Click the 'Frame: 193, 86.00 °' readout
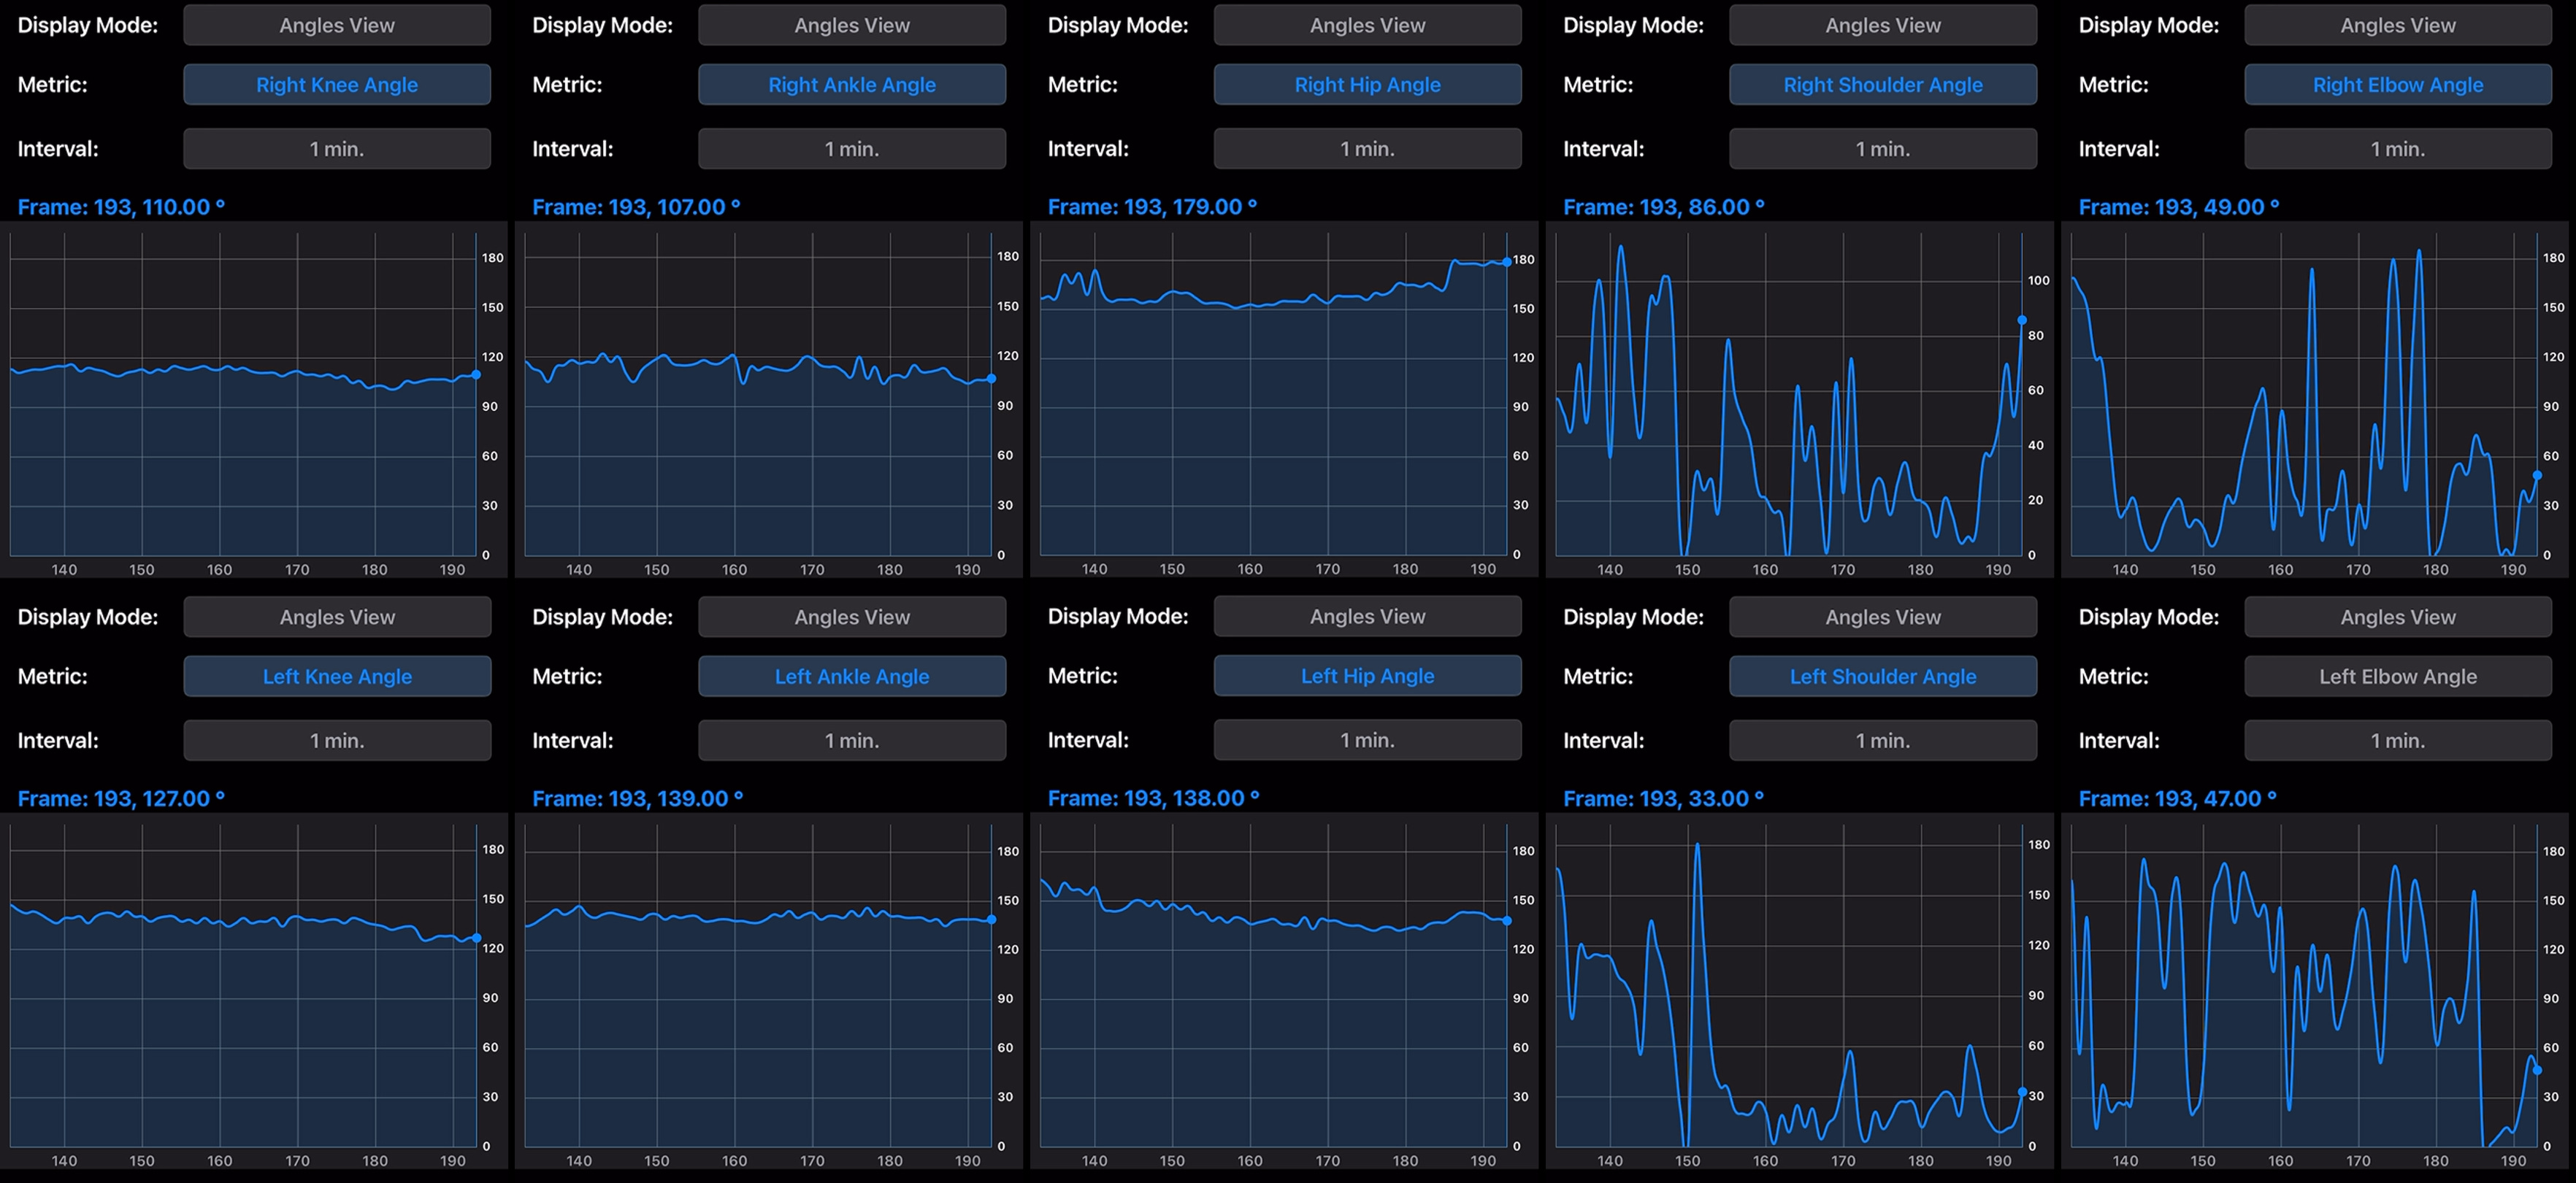Image resolution: width=2576 pixels, height=1183 pixels. coord(1664,207)
